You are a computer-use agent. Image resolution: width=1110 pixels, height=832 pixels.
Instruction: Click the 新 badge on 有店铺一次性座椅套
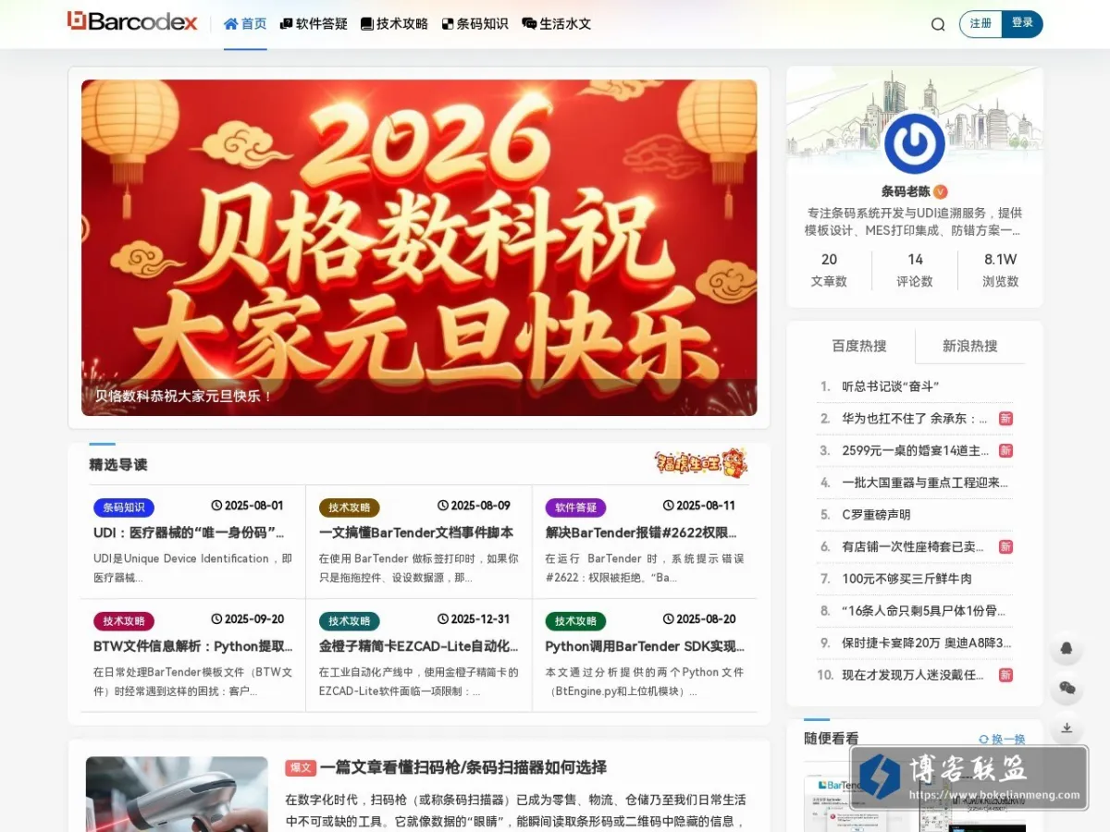[x=1005, y=546]
